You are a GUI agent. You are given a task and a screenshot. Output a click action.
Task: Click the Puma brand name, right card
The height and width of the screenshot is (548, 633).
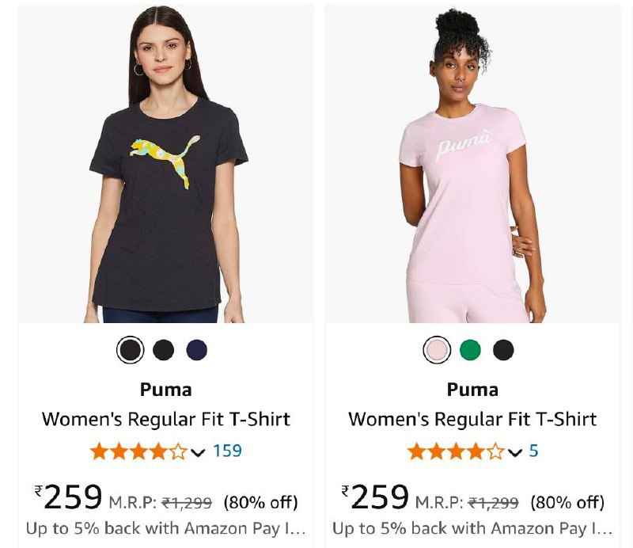(472, 390)
